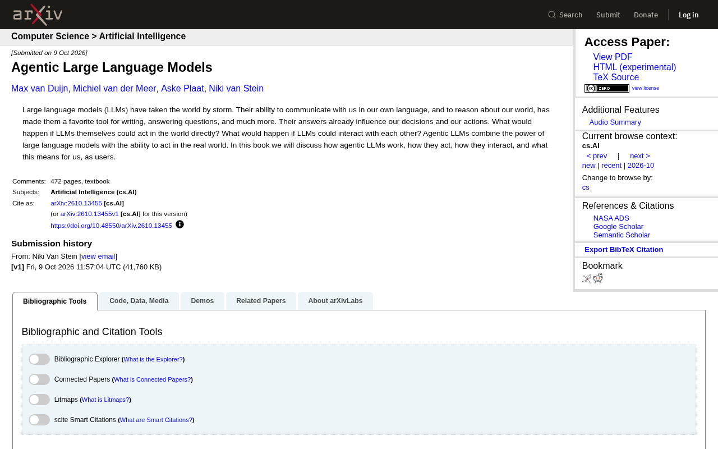Click What is Connected Papers? link
This screenshot has height=449, width=718.
152,379
